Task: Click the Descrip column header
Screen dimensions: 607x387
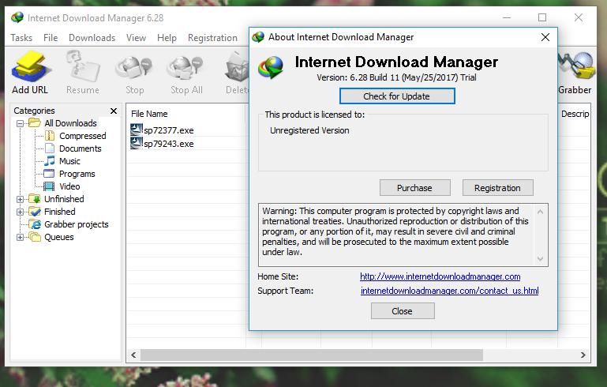Action: pyautogui.click(x=574, y=114)
